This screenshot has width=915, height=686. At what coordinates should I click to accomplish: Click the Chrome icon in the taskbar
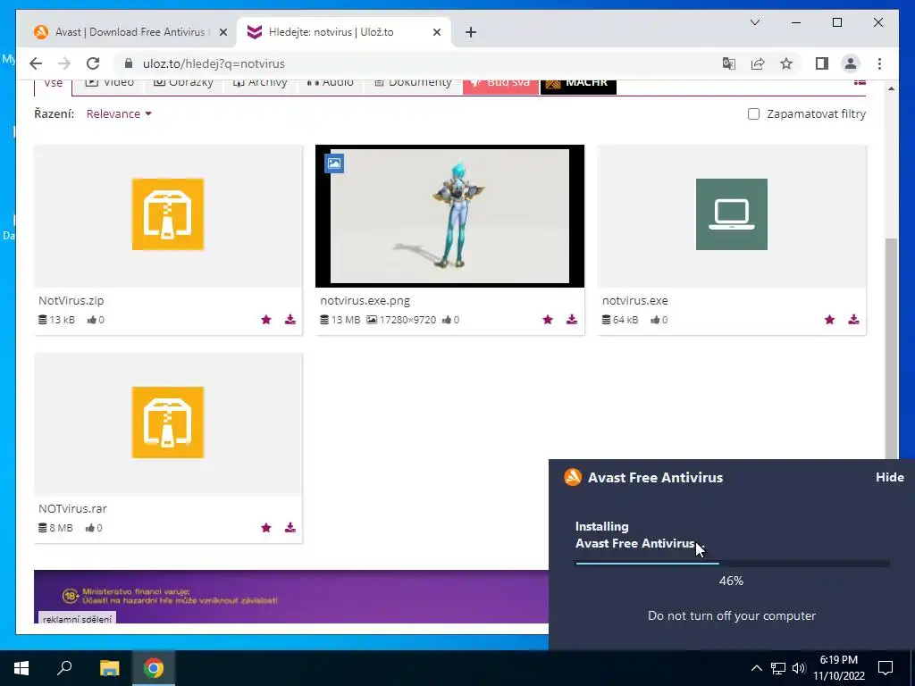[x=154, y=668]
